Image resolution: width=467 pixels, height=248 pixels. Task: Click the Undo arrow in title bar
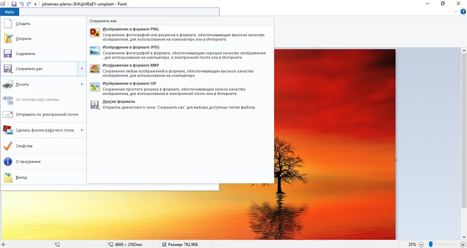click(21, 4)
